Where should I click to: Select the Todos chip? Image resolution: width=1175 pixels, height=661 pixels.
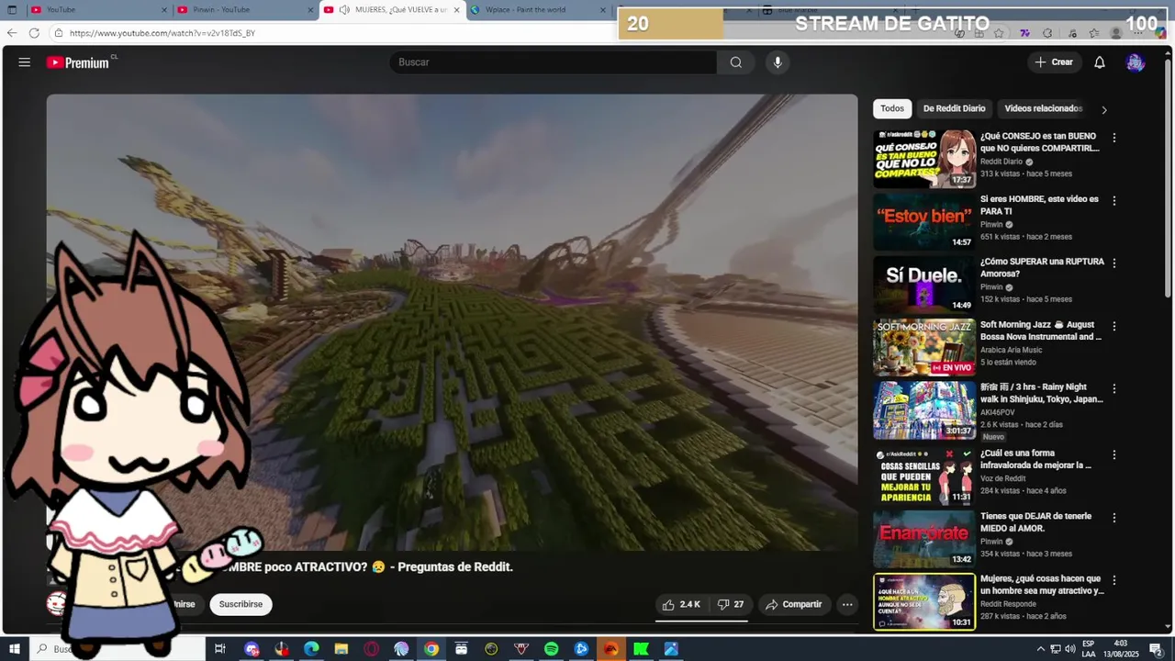tap(892, 108)
